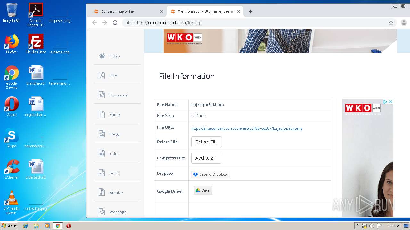Open a new browser tab
This screenshot has width=410, height=230.
pos(250,11)
